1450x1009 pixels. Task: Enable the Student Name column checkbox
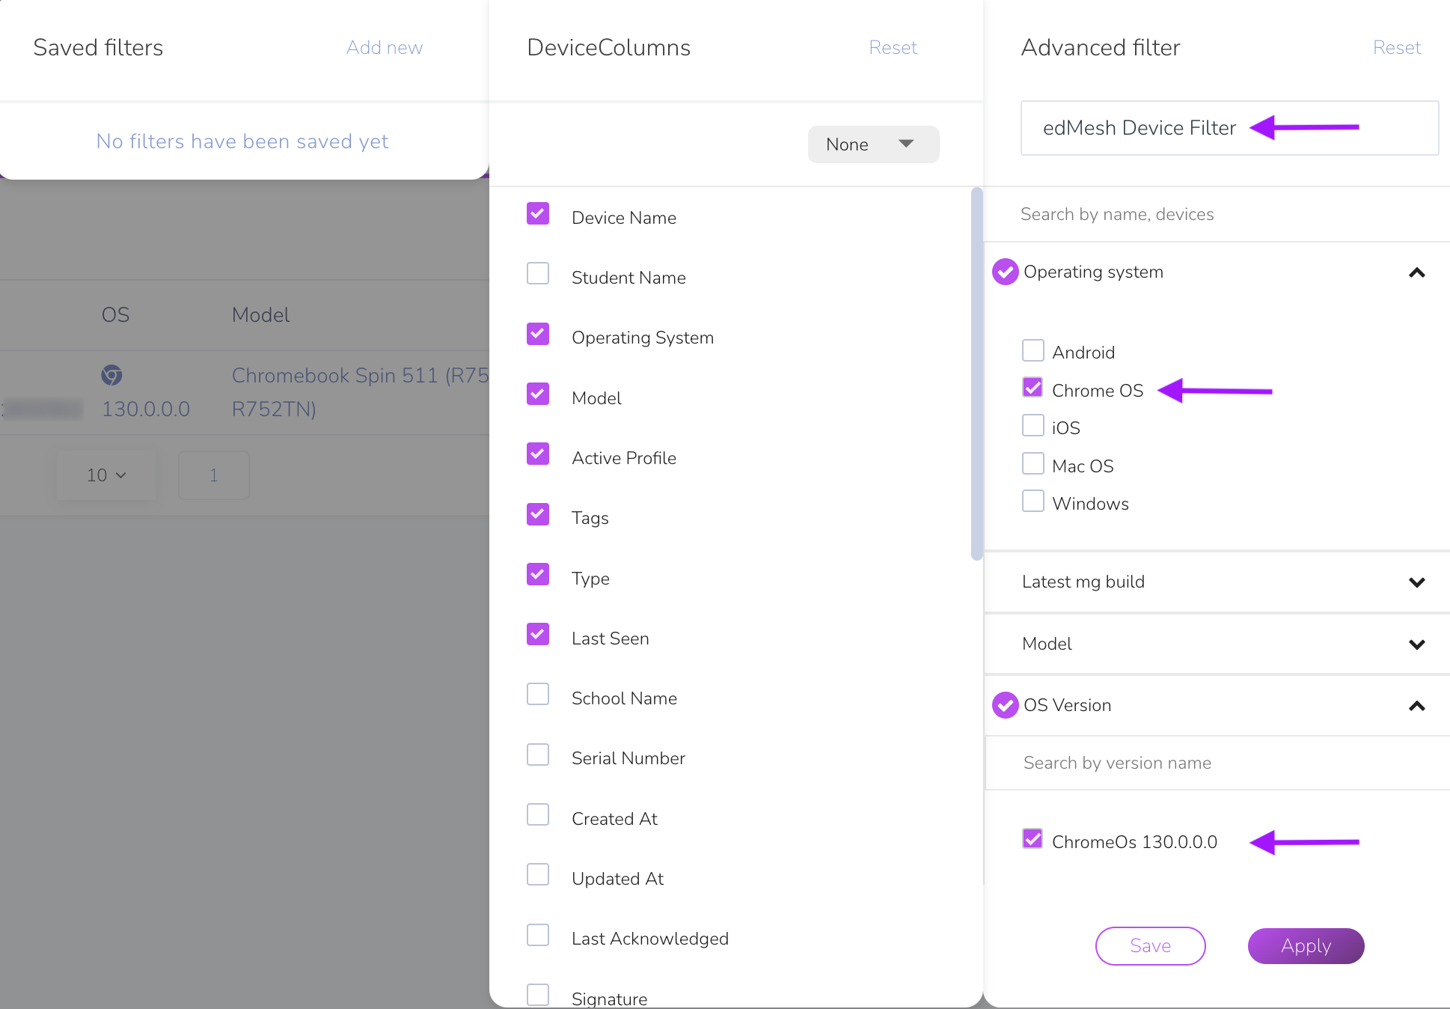538,274
